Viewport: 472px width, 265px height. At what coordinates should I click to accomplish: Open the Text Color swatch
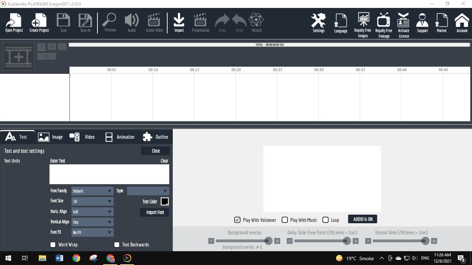[x=165, y=202]
